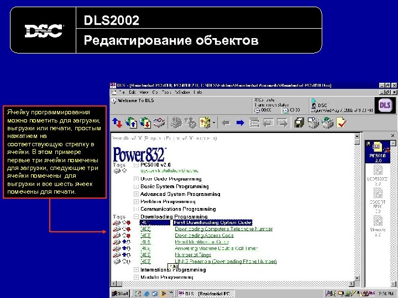This screenshot has height=298, width=398.
Task: Open the Help menu
Action: pos(197,92)
